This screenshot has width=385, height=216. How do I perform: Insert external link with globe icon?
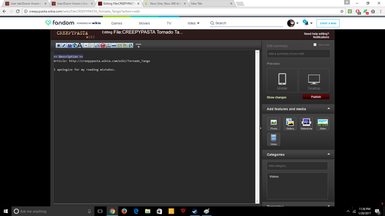[x=75, y=46]
